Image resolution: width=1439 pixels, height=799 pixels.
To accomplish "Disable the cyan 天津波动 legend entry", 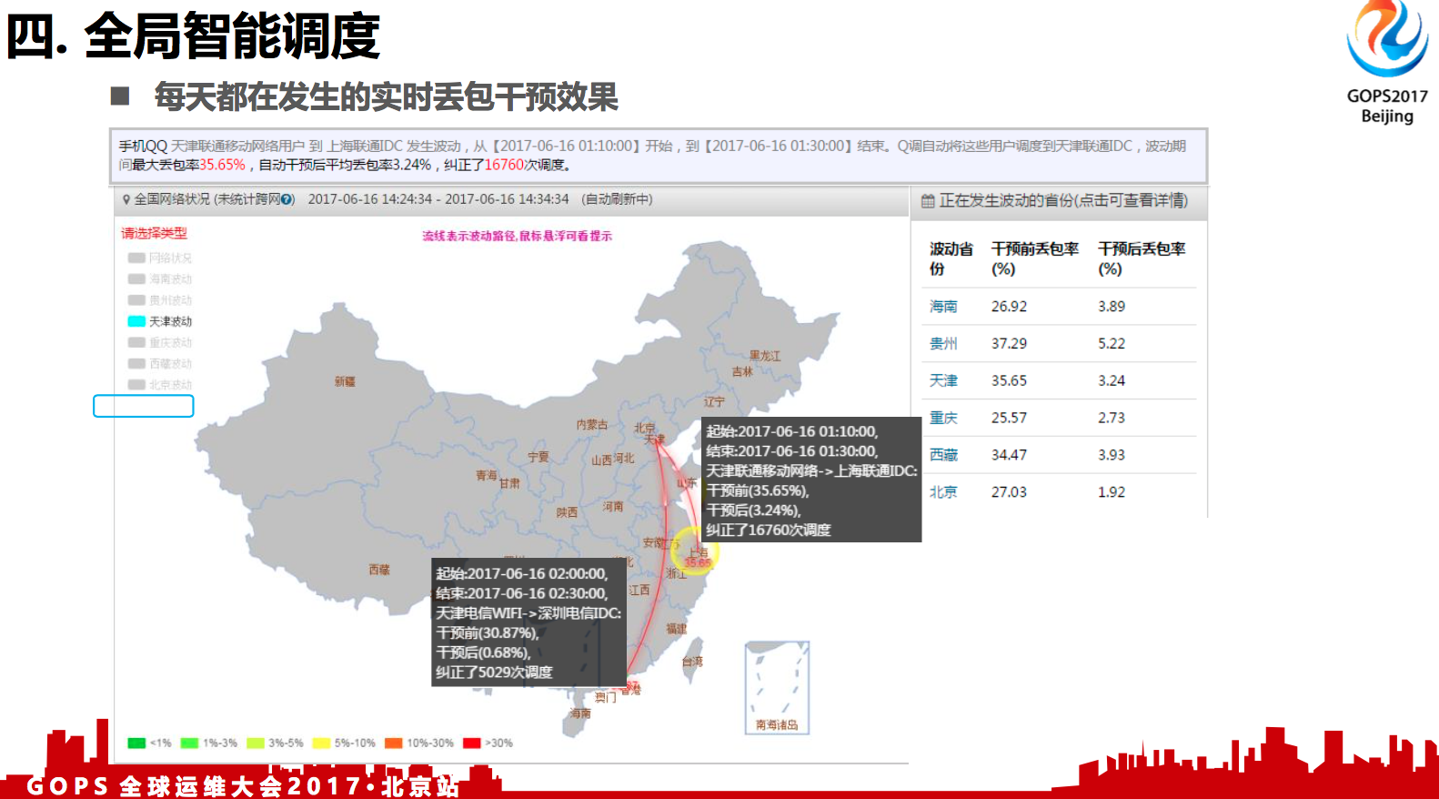I will tap(160, 321).
